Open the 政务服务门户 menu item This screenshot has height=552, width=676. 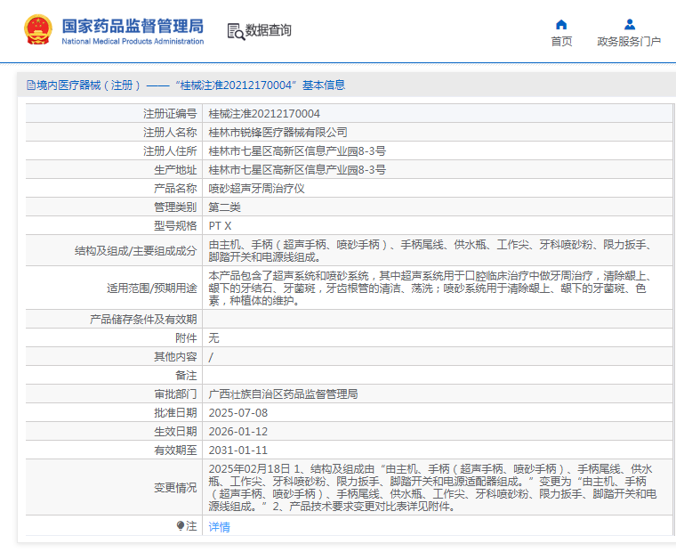pos(629,41)
